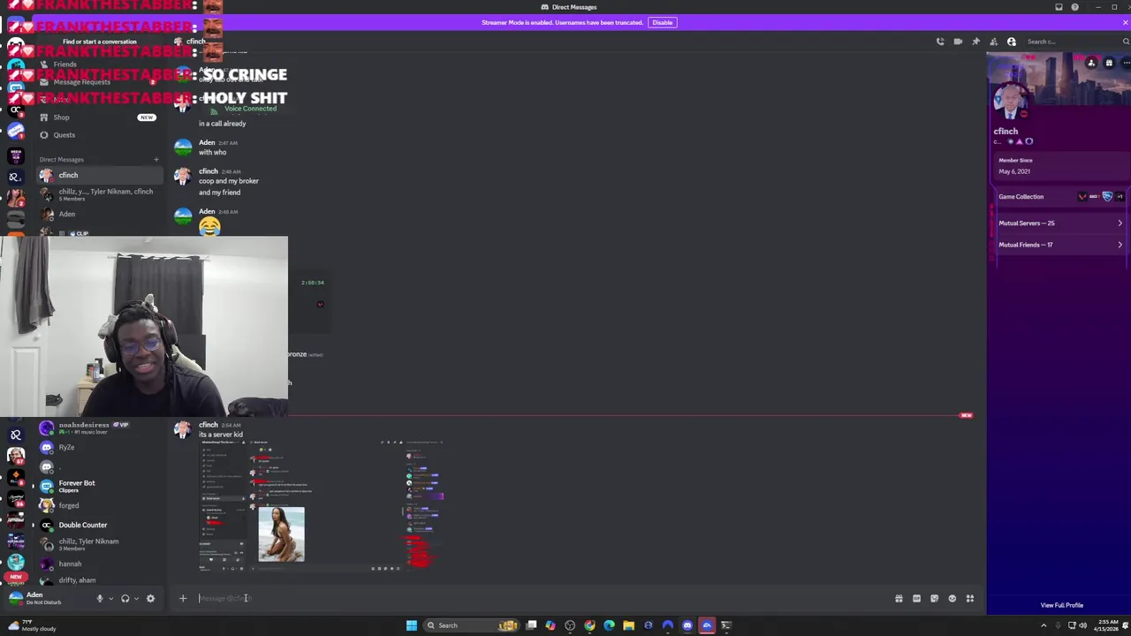This screenshot has width=1131, height=636.
Task: Select the cfinch direct message
Action: (99, 175)
